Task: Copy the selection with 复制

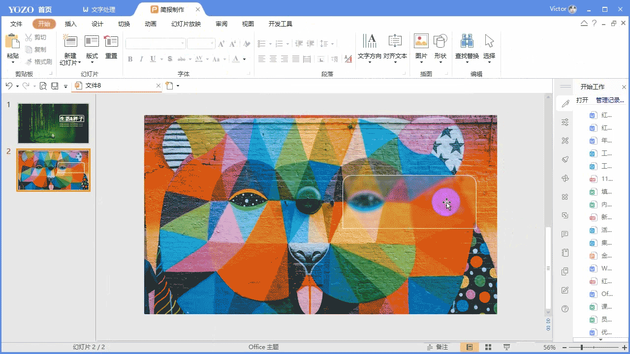Action: pyautogui.click(x=36, y=50)
